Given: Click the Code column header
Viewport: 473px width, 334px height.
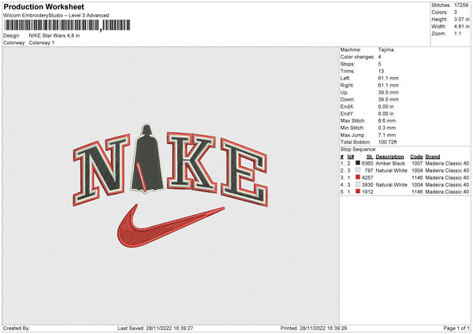Looking at the screenshot, I should click(416, 156).
